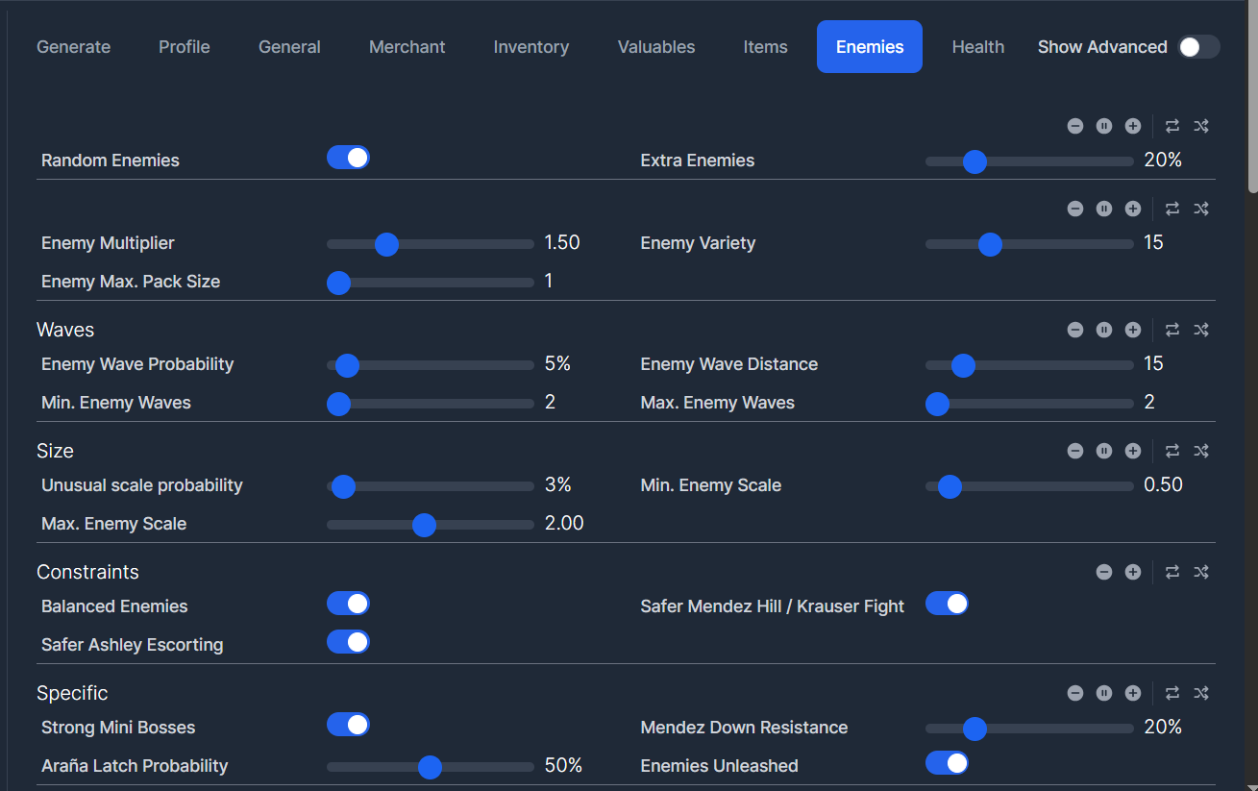The image size is (1258, 791).
Task: Click the plus icon in the Size section
Action: coord(1133,451)
